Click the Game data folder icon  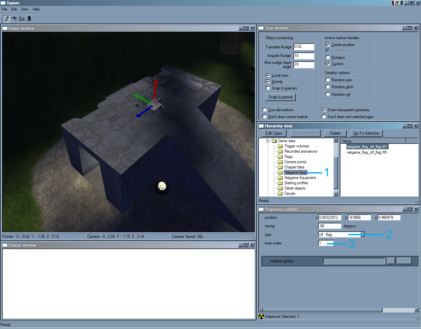(274, 141)
